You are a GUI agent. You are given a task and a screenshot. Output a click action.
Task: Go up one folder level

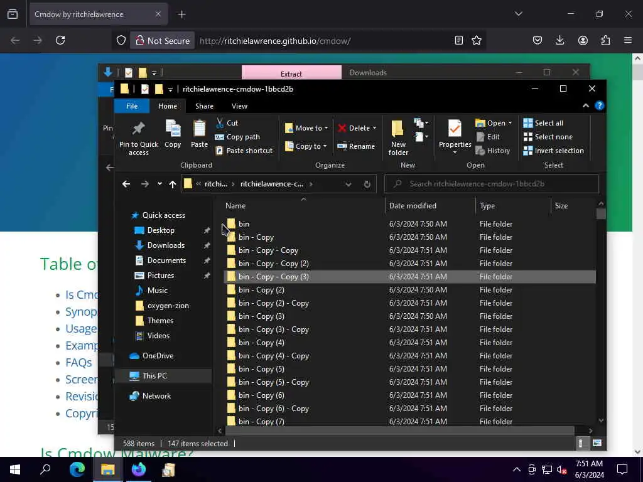click(x=173, y=184)
